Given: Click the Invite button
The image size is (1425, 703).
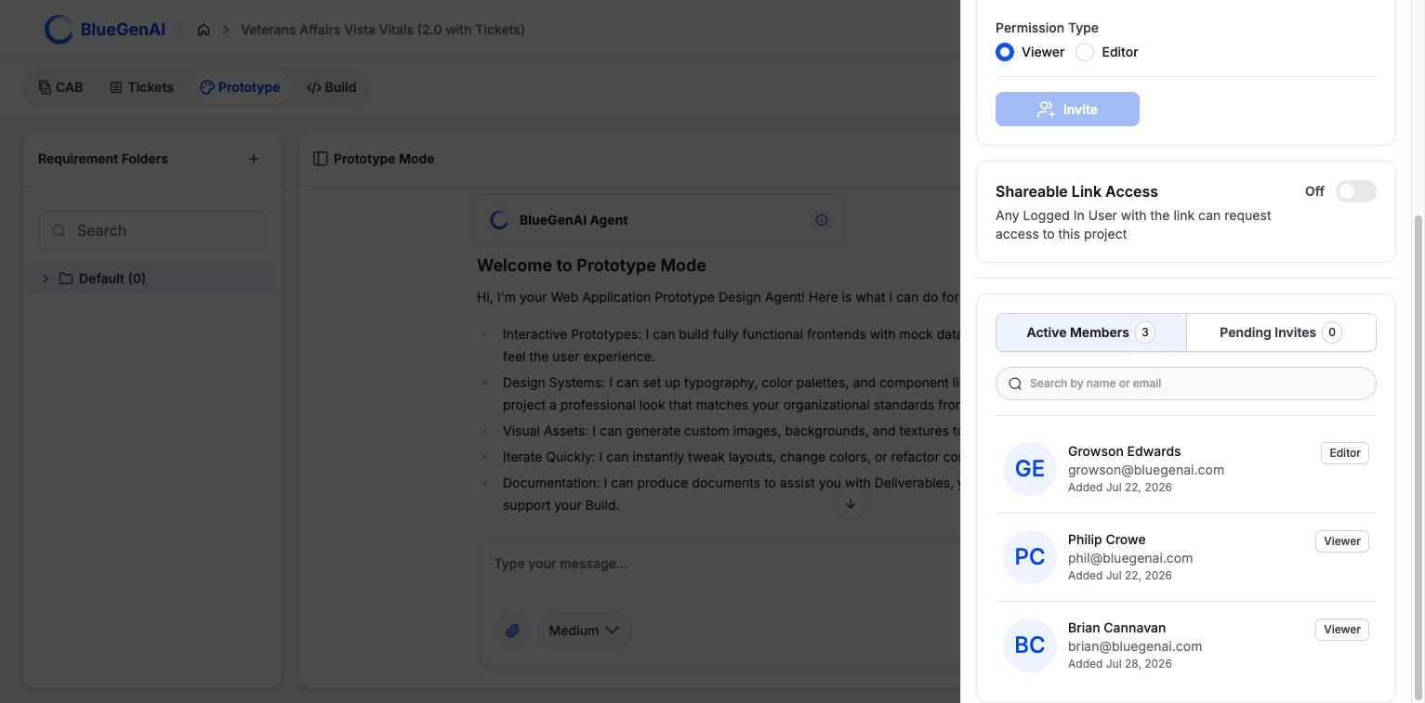Looking at the screenshot, I should coord(1067,110).
